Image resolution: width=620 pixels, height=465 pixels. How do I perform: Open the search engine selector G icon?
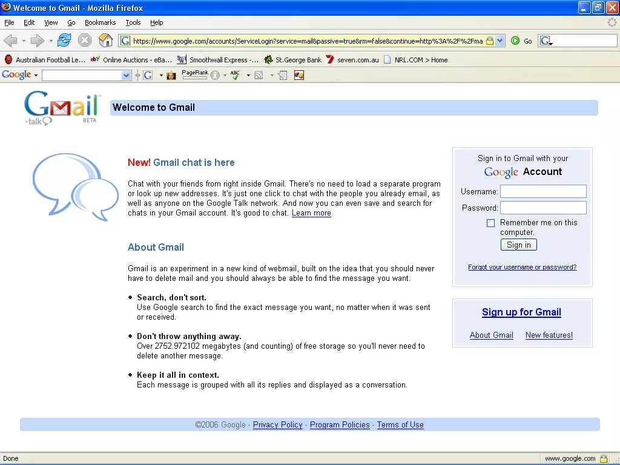tap(546, 41)
